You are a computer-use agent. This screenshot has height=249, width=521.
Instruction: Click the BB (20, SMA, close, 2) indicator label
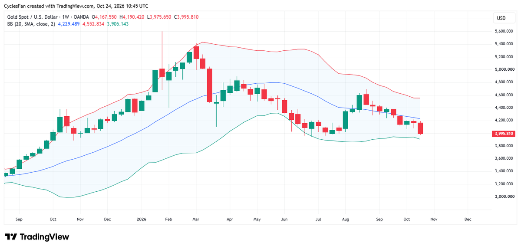pyautogui.click(x=31, y=24)
